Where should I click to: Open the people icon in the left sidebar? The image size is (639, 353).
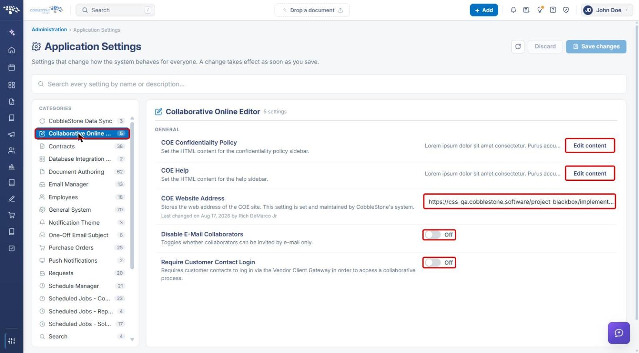pyautogui.click(x=12, y=151)
